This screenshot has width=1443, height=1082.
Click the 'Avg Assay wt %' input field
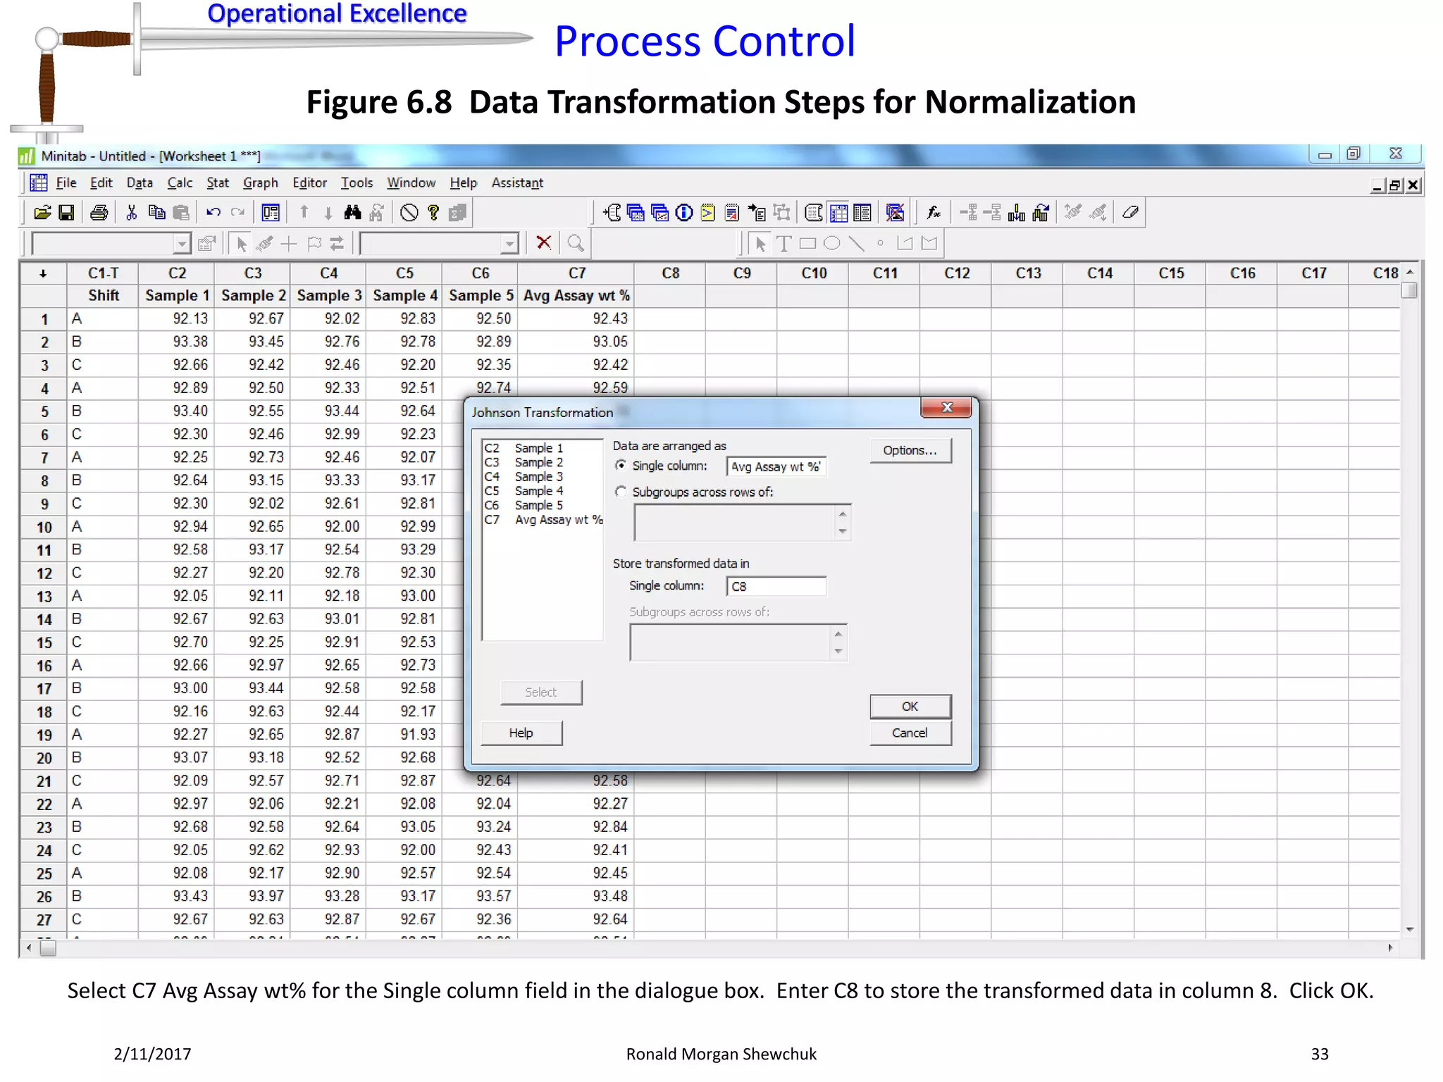point(776,466)
